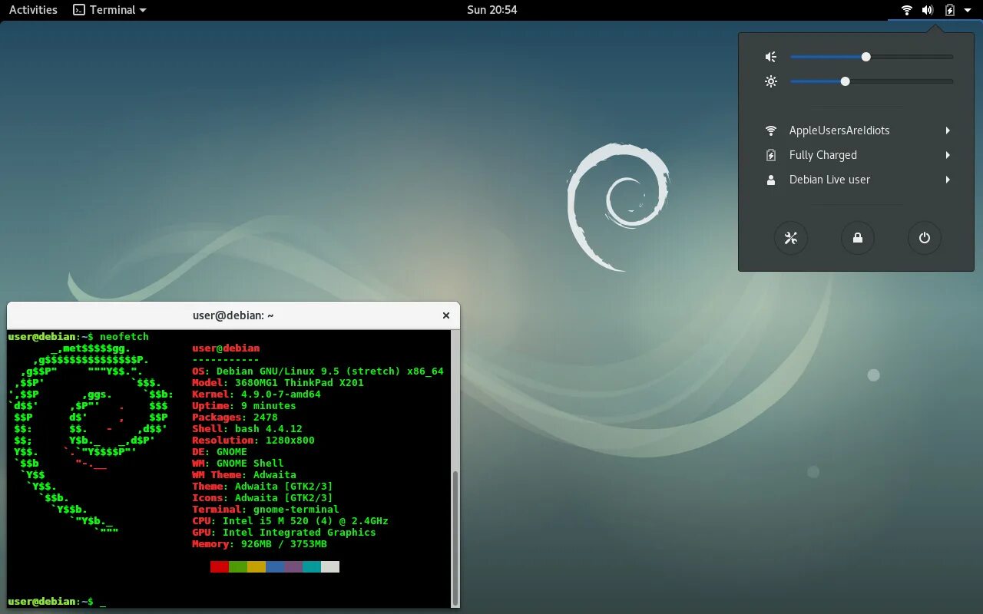
Task: Adjust the volume slider
Action: pos(872,57)
